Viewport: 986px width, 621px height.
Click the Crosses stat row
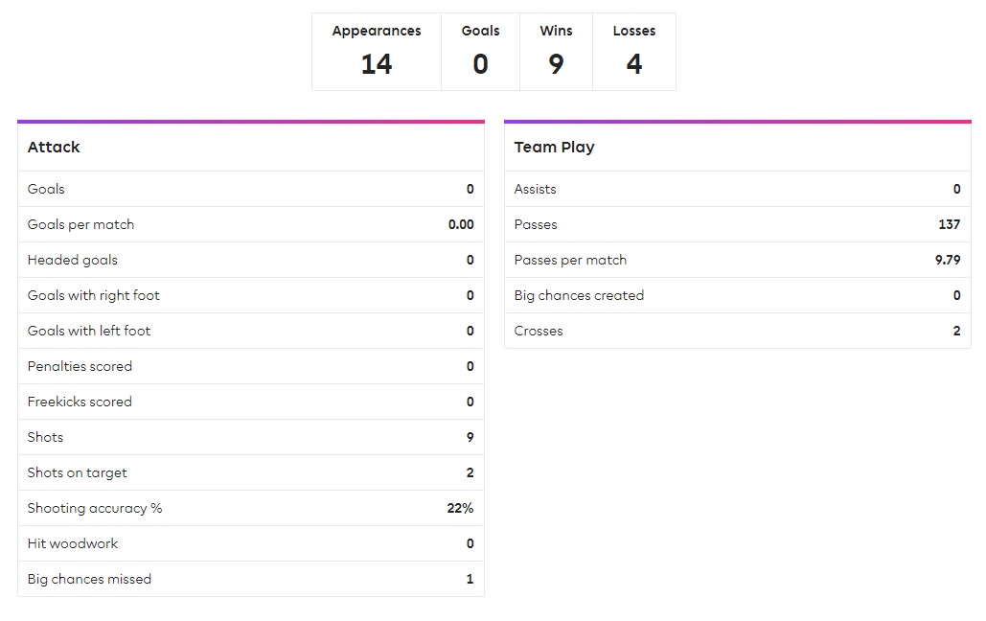tap(738, 331)
